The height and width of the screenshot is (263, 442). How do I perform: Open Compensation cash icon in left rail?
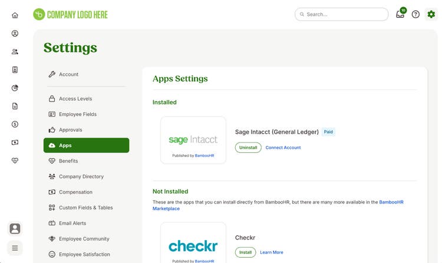pos(15,142)
